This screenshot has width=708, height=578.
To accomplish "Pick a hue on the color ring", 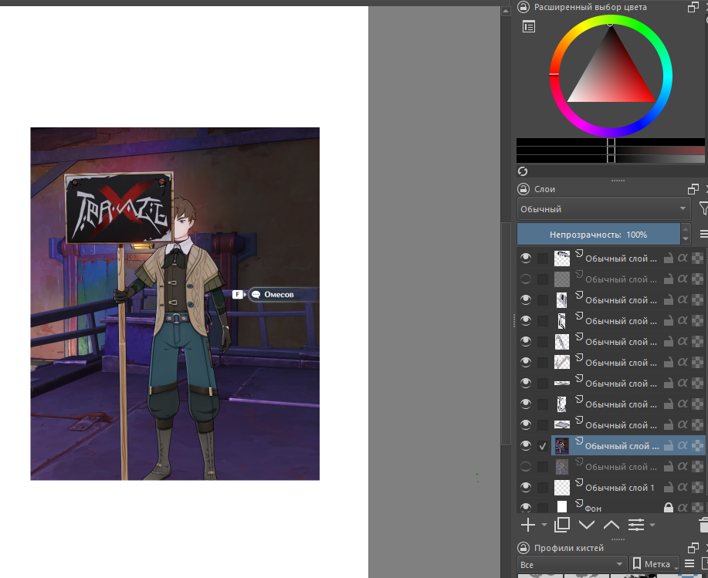I will tap(667, 74).
